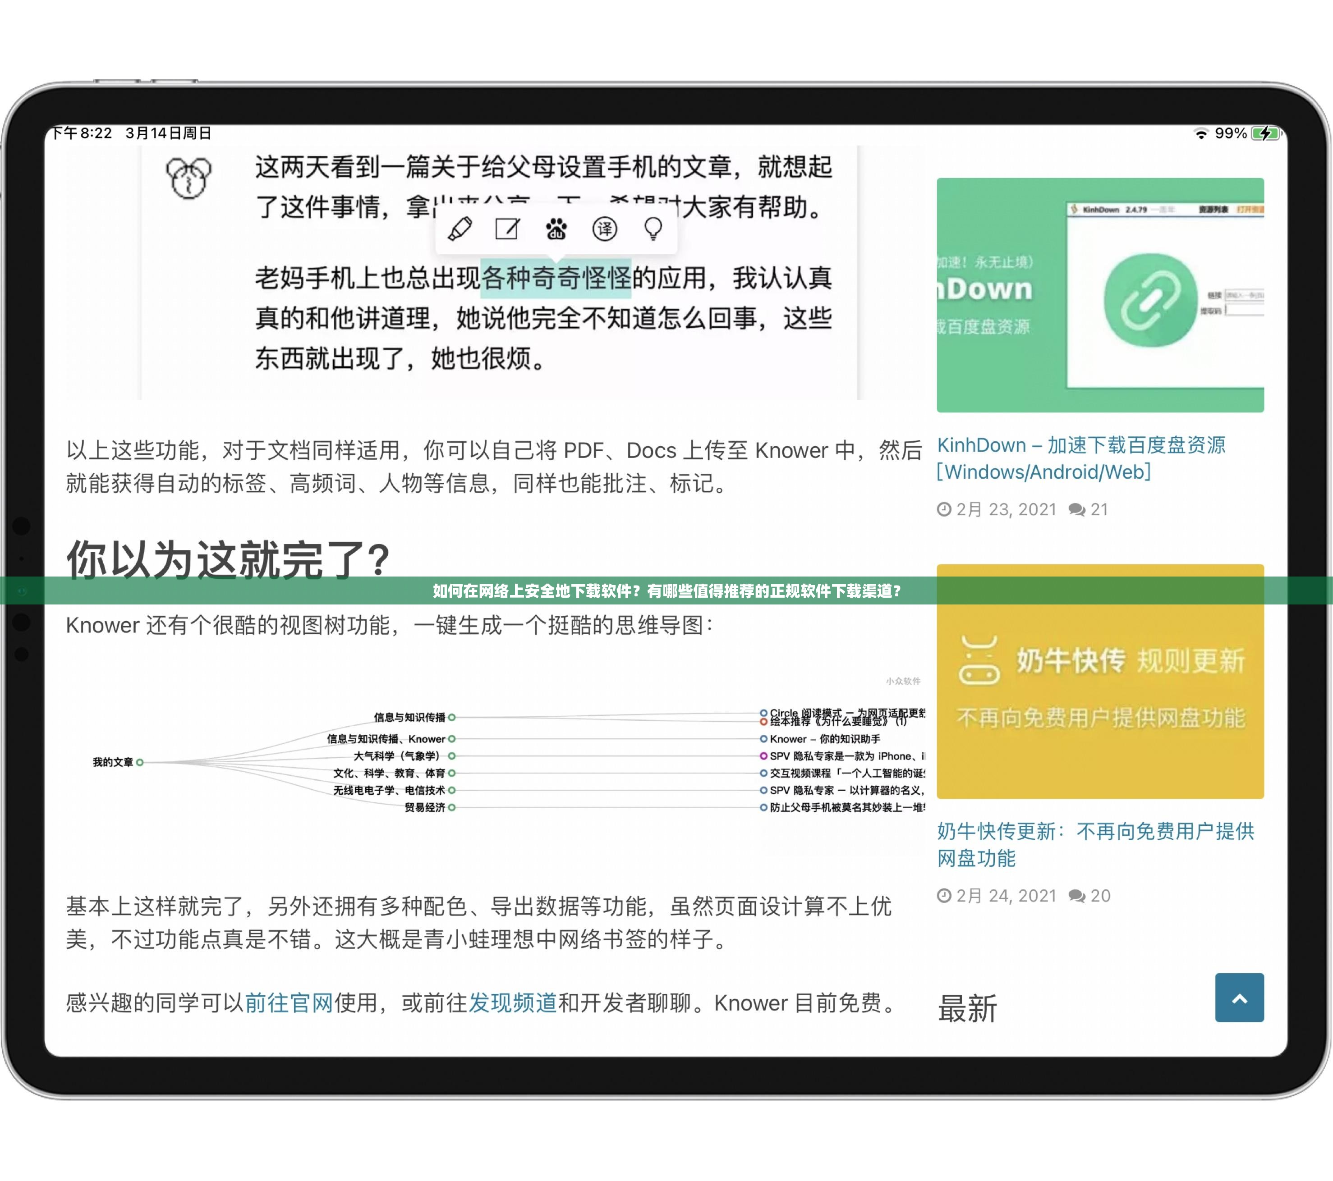The height and width of the screenshot is (1181, 1333).
Task: Toggle the orange dot beside 绘本推荐 node
Action: tap(763, 722)
